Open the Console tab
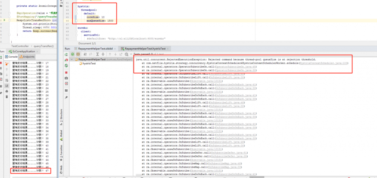377x178 pixels. 11,57
